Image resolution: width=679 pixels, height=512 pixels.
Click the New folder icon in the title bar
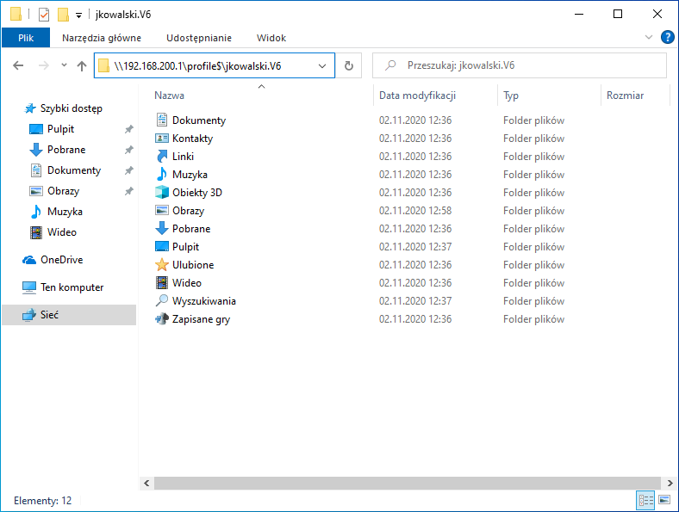pyautogui.click(x=63, y=15)
